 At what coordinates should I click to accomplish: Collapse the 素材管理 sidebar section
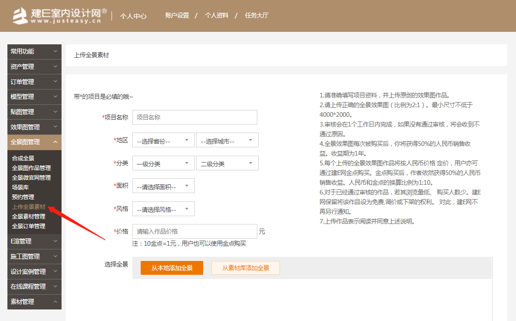[34, 302]
